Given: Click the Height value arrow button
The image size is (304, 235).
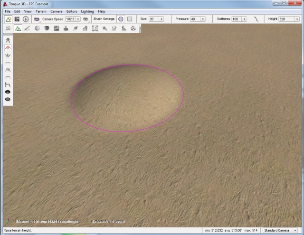Looking at the screenshot, I should [295, 19].
